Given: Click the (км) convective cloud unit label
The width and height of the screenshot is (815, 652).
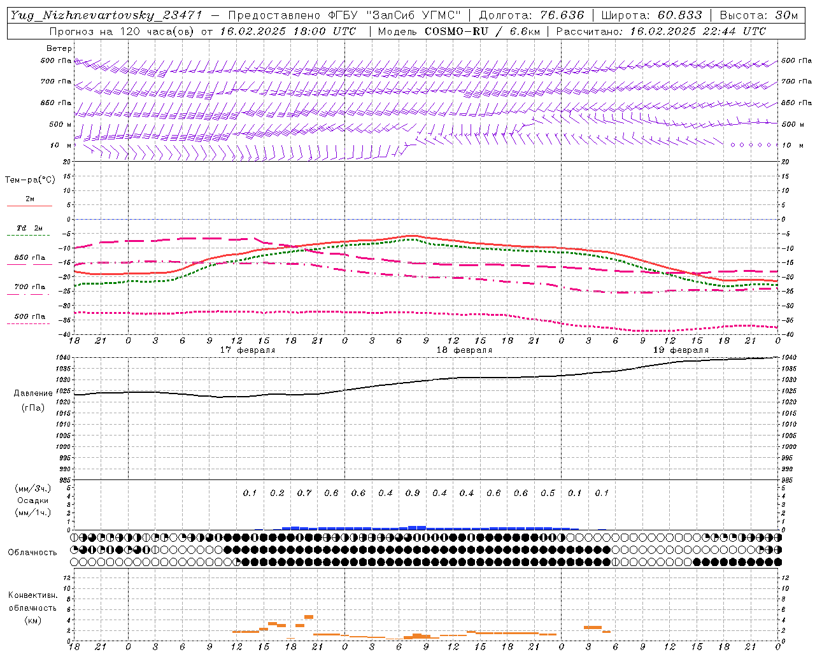Looking at the screenshot, I should coord(33,620).
